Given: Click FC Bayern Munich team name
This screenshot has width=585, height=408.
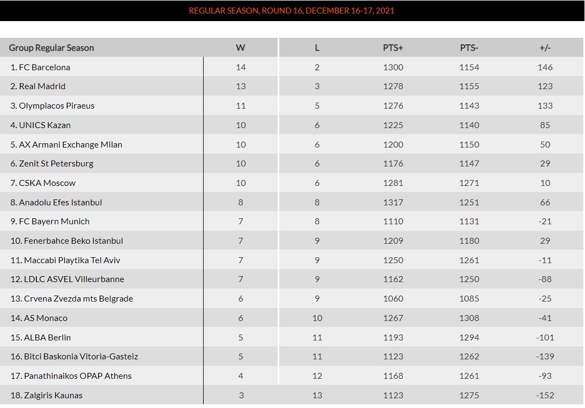Looking at the screenshot, I should (54, 222).
